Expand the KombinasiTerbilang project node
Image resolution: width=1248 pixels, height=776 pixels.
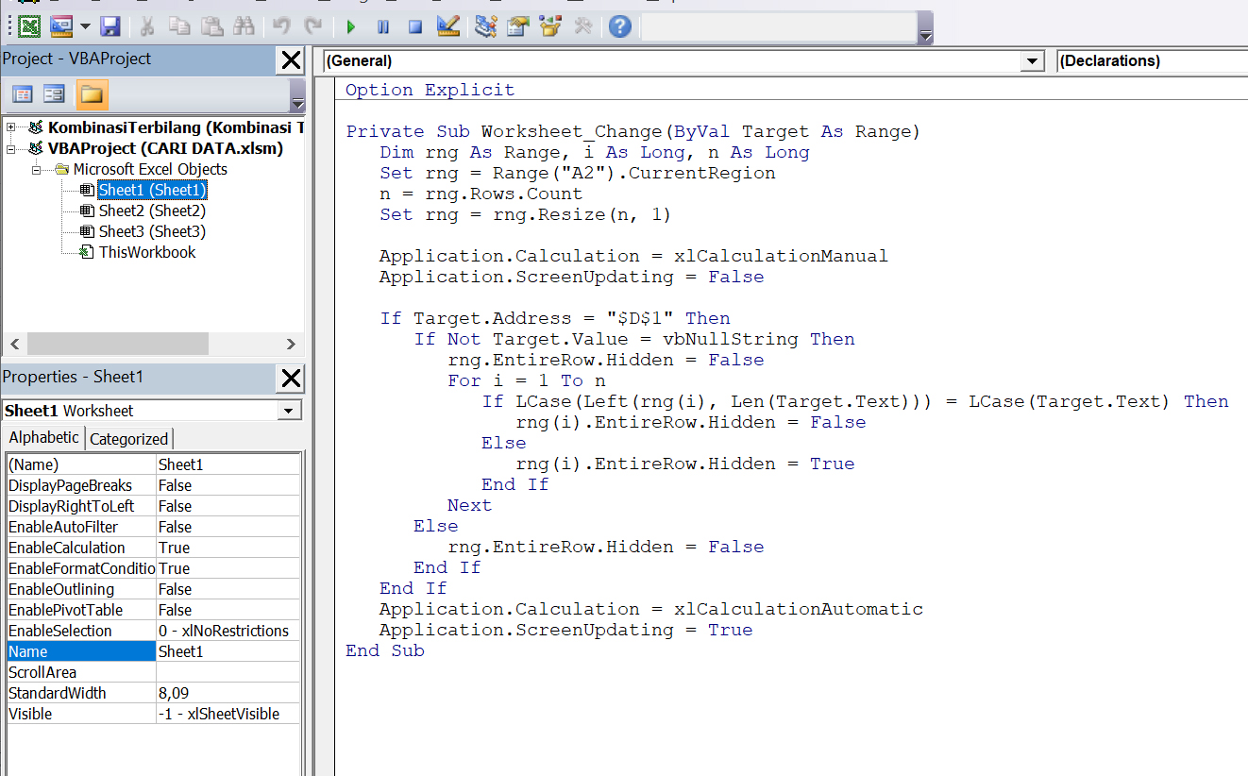pyautogui.click(x=11, y=127)
